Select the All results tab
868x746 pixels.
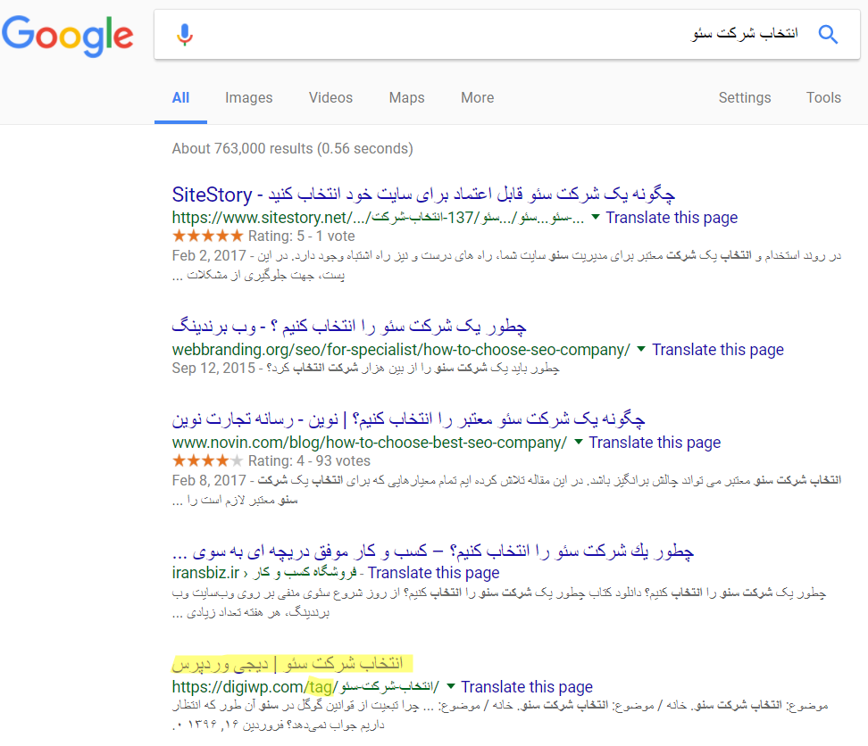pyautogui.click(x=180, y=98)
